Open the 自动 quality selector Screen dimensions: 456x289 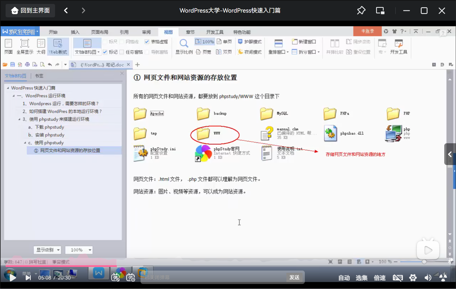click(x=344, y=278)
